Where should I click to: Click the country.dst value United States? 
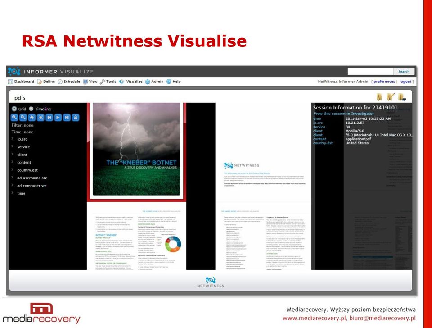357,143
